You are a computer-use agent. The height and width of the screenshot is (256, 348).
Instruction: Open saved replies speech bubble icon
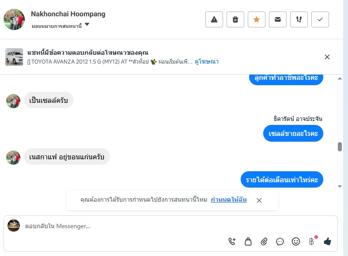(280, 241)
